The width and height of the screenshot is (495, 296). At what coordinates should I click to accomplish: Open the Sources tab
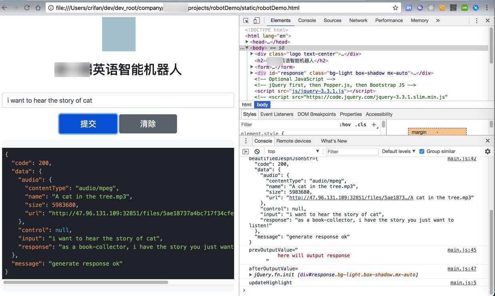click(332, 20)
